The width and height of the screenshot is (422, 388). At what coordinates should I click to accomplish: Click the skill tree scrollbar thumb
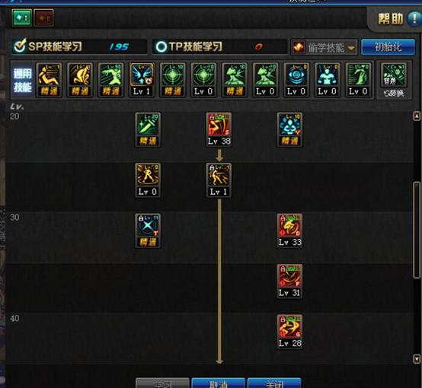point(417,230)
